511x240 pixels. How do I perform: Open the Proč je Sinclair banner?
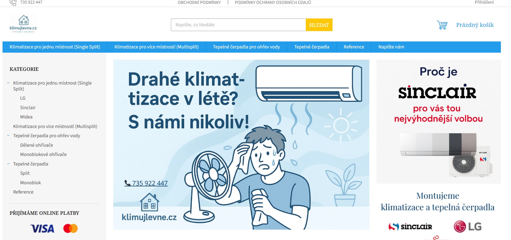(x=438, y=122)
